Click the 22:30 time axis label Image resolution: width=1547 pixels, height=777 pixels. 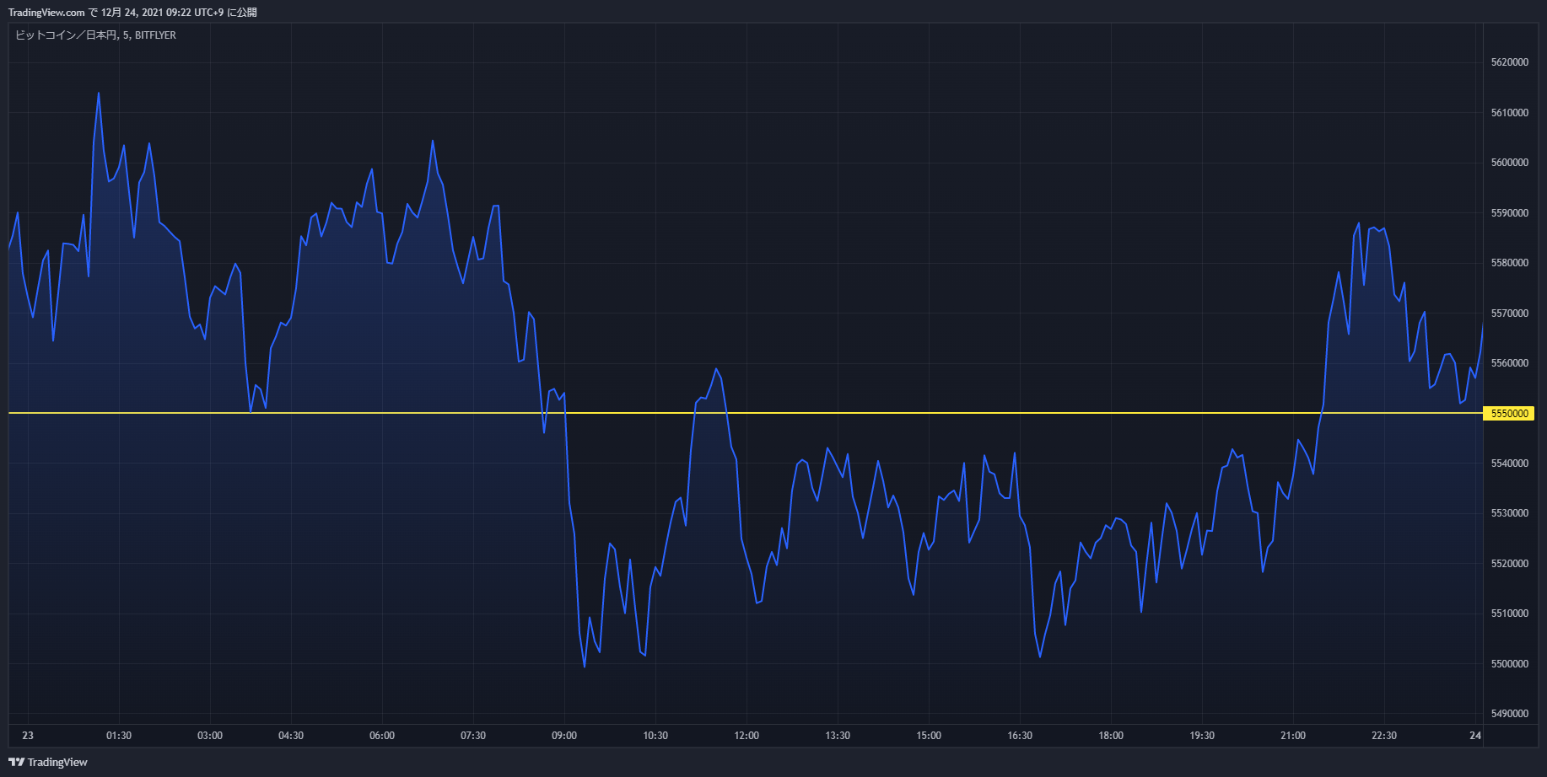tap(1384, 736)
